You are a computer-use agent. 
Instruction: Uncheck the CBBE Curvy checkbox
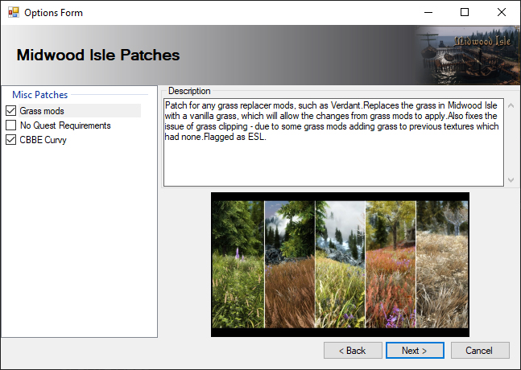(x=11, y=140)
